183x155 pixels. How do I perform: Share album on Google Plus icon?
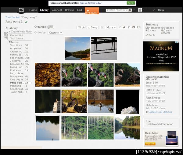(129, 27)
